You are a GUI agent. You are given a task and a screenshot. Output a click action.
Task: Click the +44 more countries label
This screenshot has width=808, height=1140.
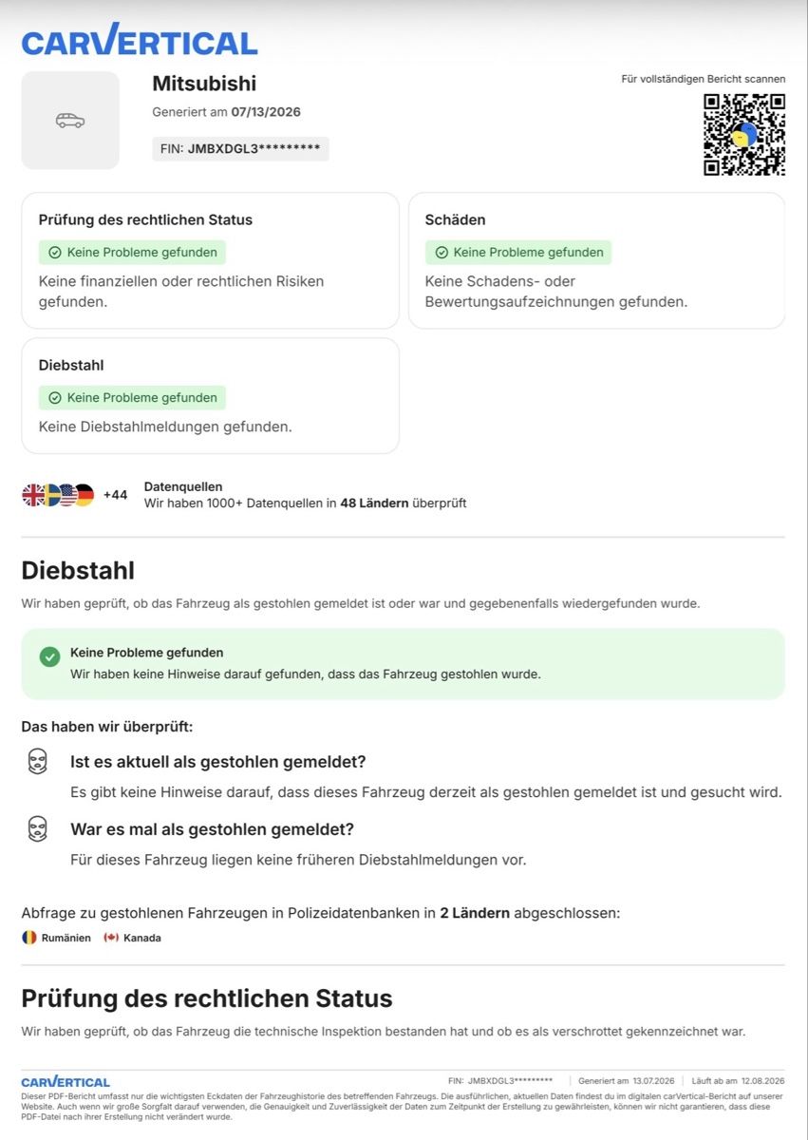point(115,495)
